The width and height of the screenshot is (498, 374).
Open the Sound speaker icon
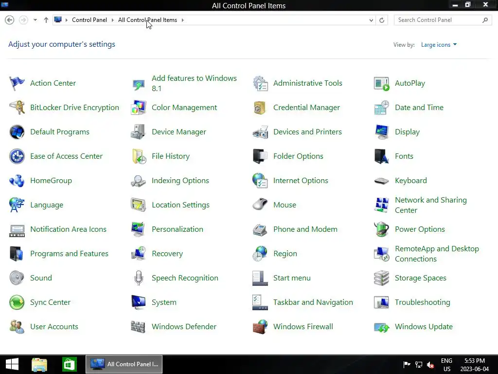(17, 278)
